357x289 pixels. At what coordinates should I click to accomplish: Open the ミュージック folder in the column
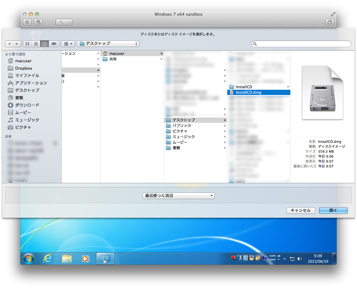tap(195, 137)
